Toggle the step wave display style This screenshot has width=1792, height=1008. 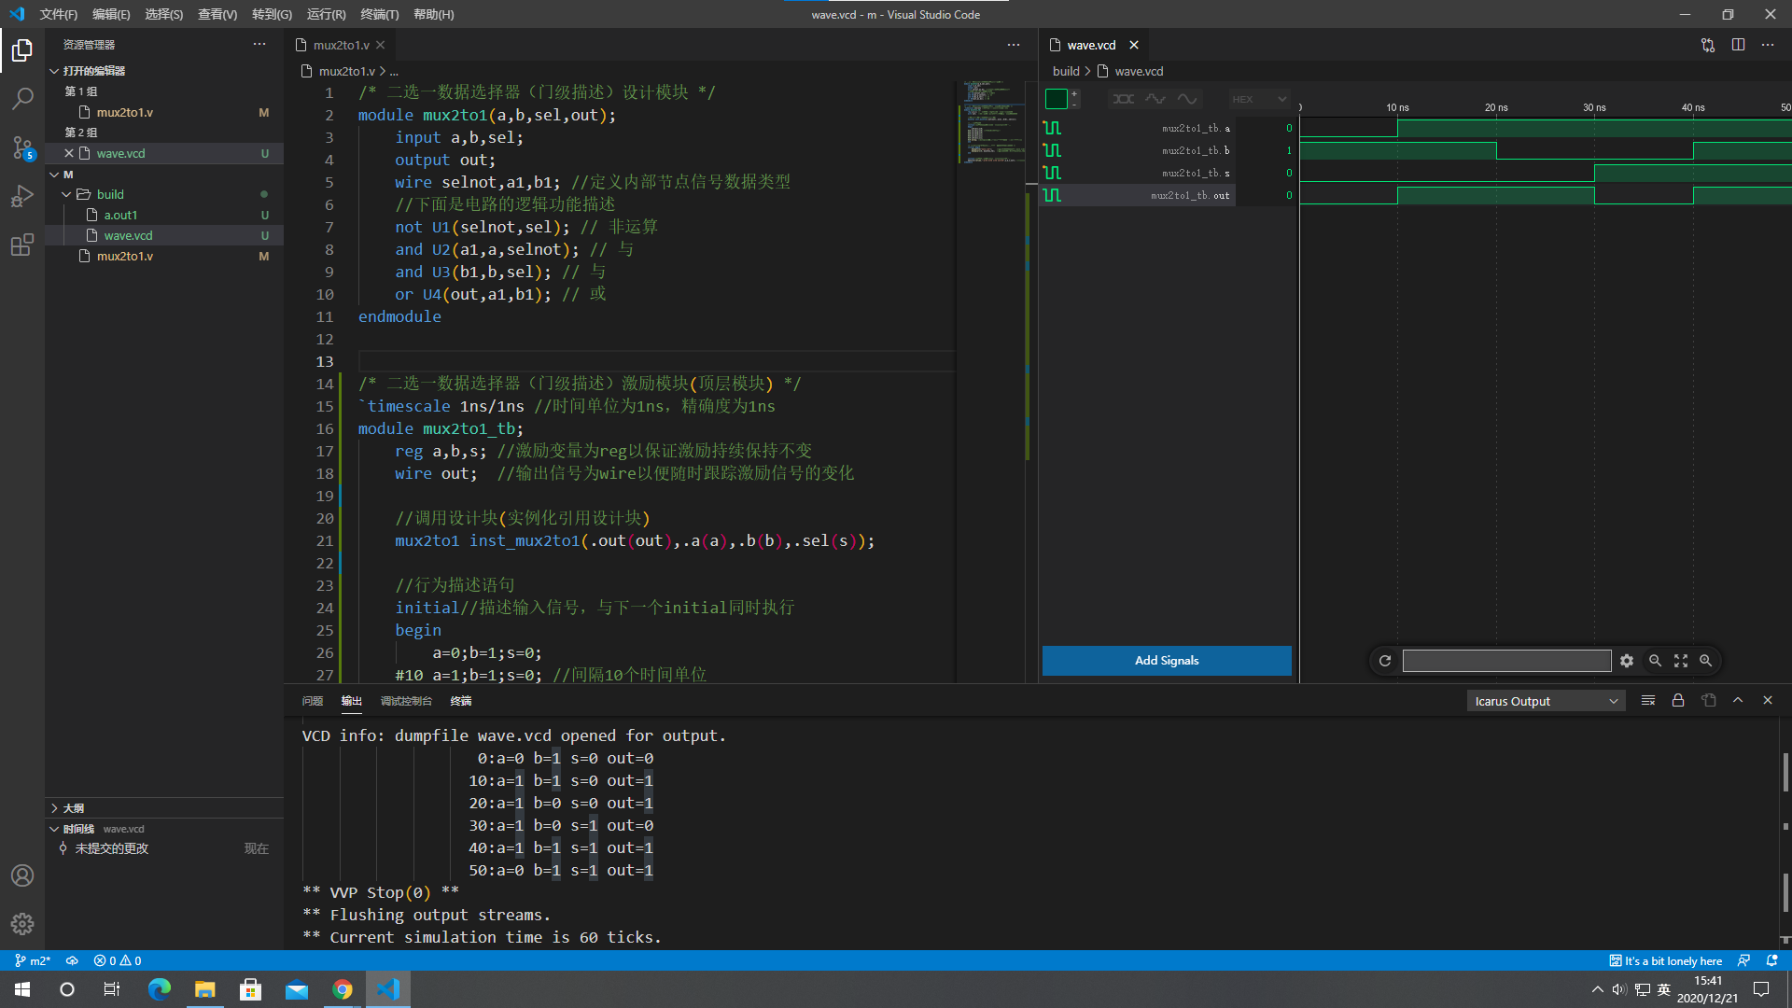(1155, 99)
